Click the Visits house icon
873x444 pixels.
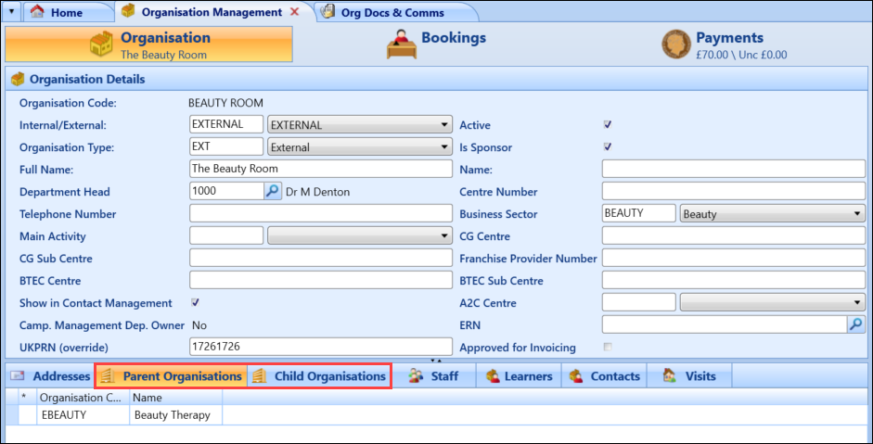point(669,376)
